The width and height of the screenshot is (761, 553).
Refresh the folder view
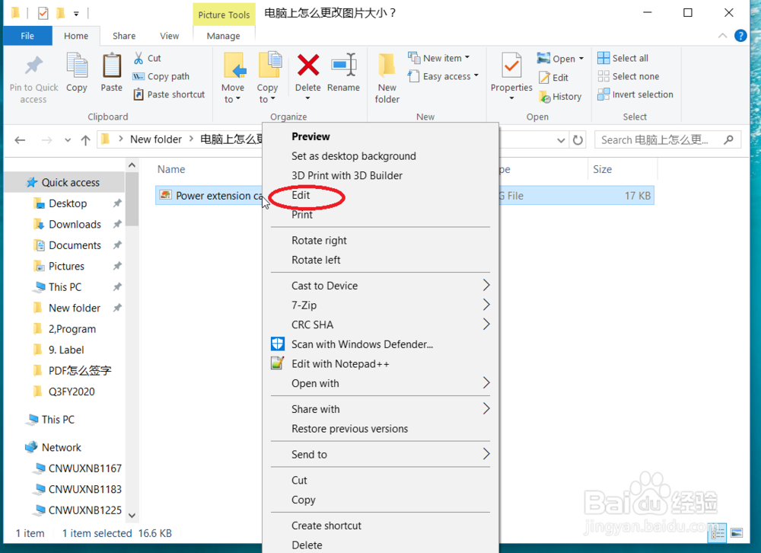[x=578, y=140]
